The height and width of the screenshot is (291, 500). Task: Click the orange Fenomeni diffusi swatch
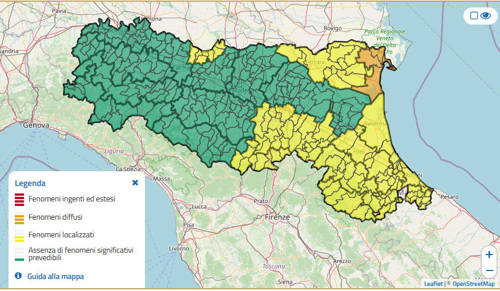click(19, 217)
